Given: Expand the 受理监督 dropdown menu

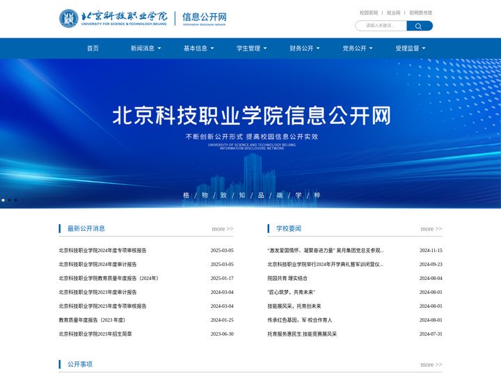Looking at the screenshot, I should pyautogui.click(x=411, y=48).
